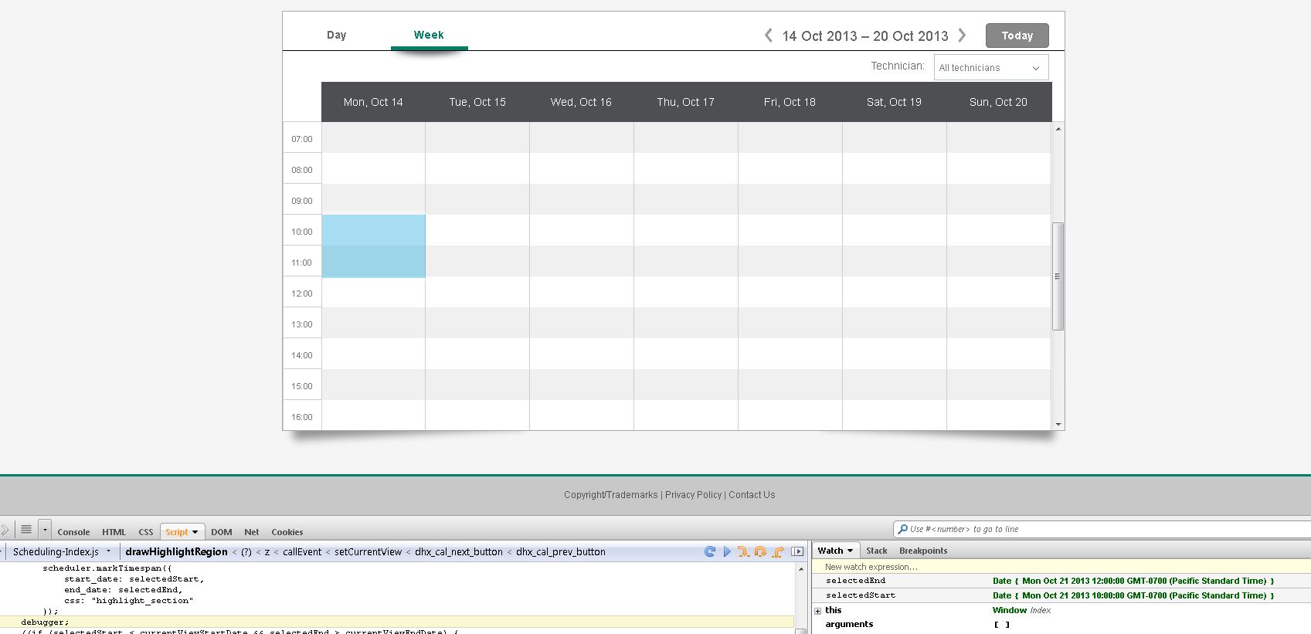Expand the 'this' watch entry
This screenshot has width=1311, height=634.
[x=818, y=611]
